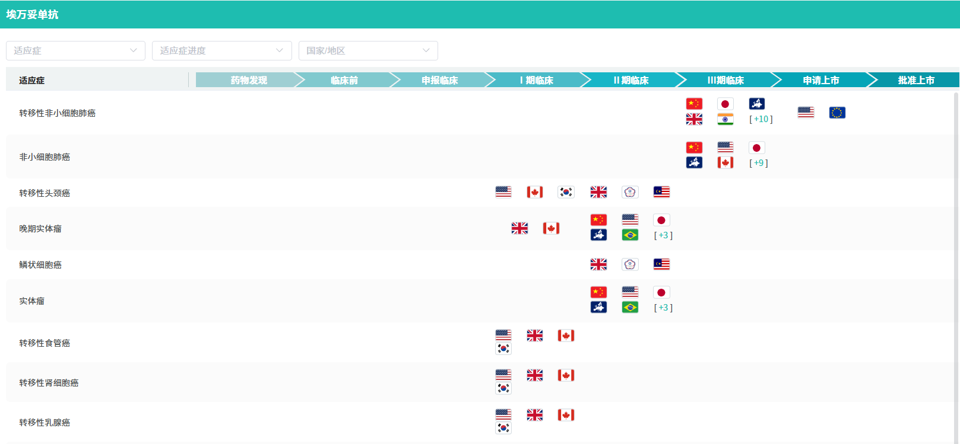Select Canada flag in 晚期实体瘤 row
960x444 pixels.
(551, 228)
